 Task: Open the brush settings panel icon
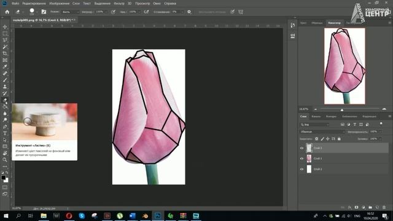tap(44, 12)
